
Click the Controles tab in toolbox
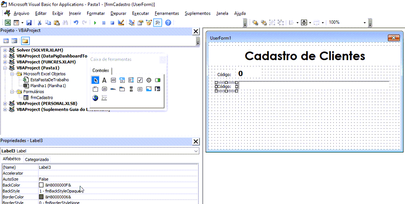pos(101,70)
